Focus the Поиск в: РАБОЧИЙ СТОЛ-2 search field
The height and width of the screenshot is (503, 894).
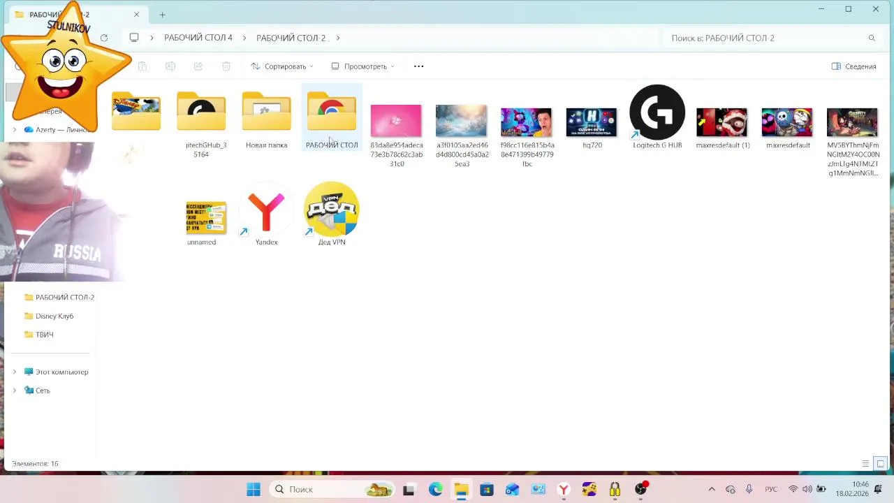[x=772, y=38]
